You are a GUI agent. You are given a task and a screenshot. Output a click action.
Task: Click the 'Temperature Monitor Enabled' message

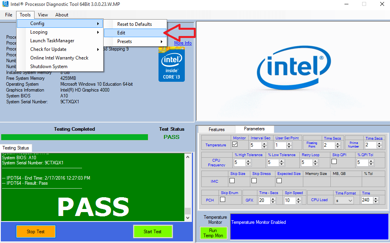click(259, 222)
